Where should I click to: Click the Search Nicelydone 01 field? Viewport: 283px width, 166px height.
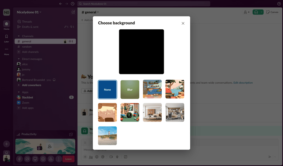(x=144, y=4)
